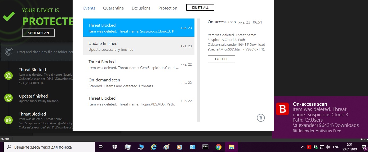Select the On-demand scan event row
This screenshot has width=368, height=152.
pos(139,82)
